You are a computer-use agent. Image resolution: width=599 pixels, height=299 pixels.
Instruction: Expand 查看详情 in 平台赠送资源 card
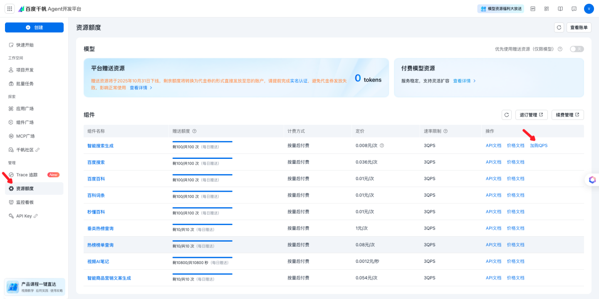(x=141, y=88)
